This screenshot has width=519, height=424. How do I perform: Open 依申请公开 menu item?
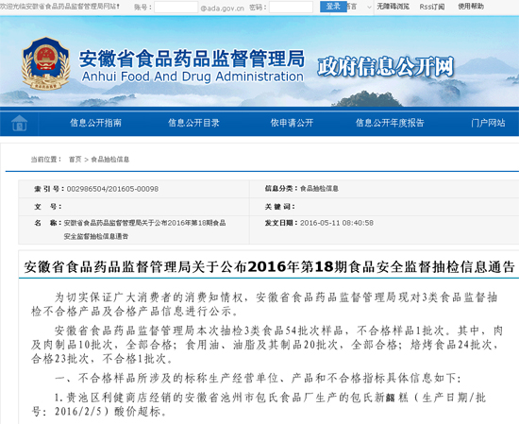click(x=292, y=123)
